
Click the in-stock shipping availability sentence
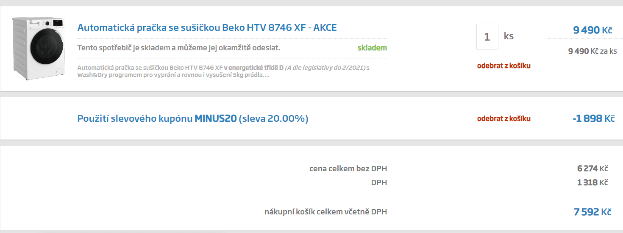[x=179, y=48]
